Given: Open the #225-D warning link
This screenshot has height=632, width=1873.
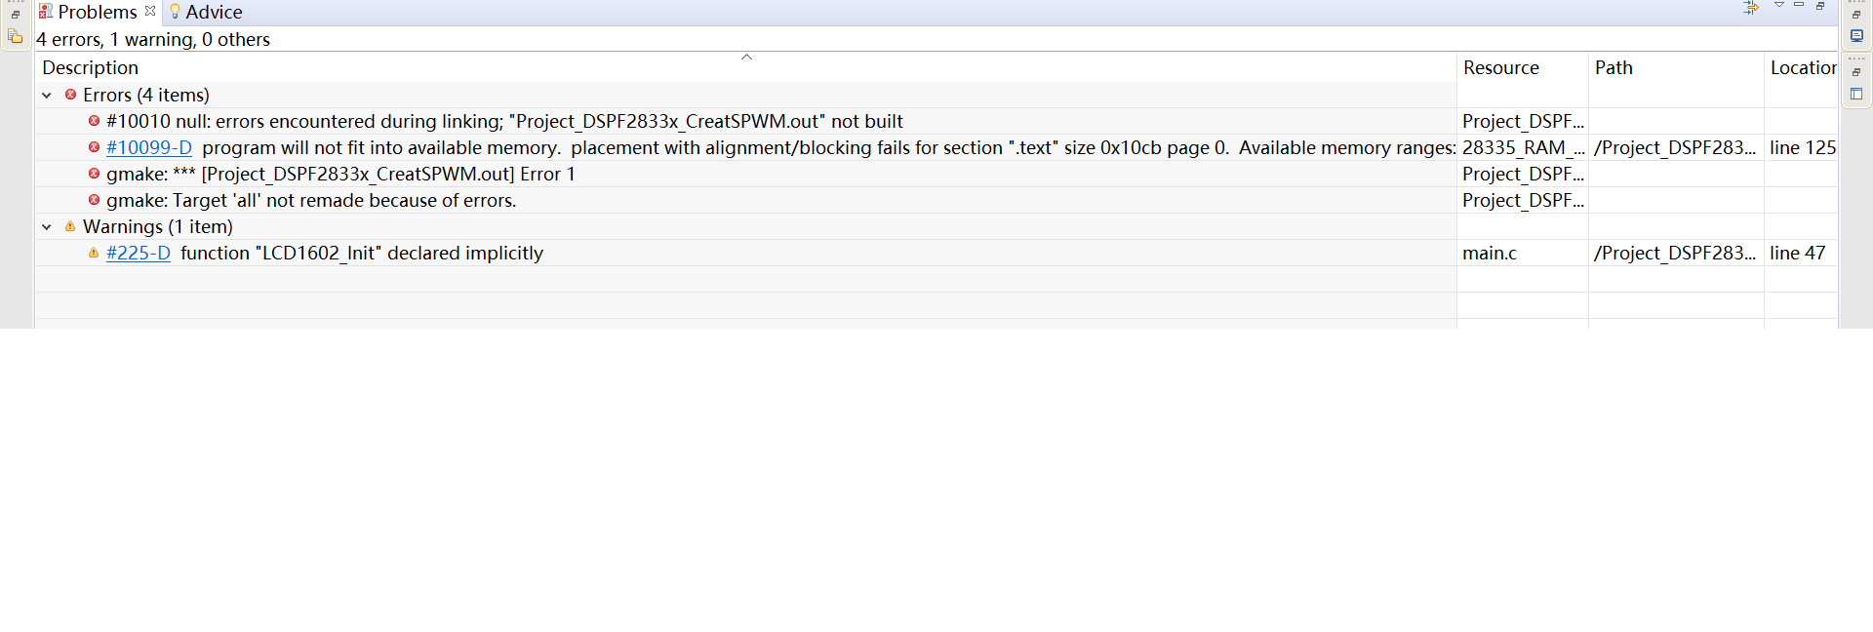Looking at the screenshot, I should click(139, 254).
